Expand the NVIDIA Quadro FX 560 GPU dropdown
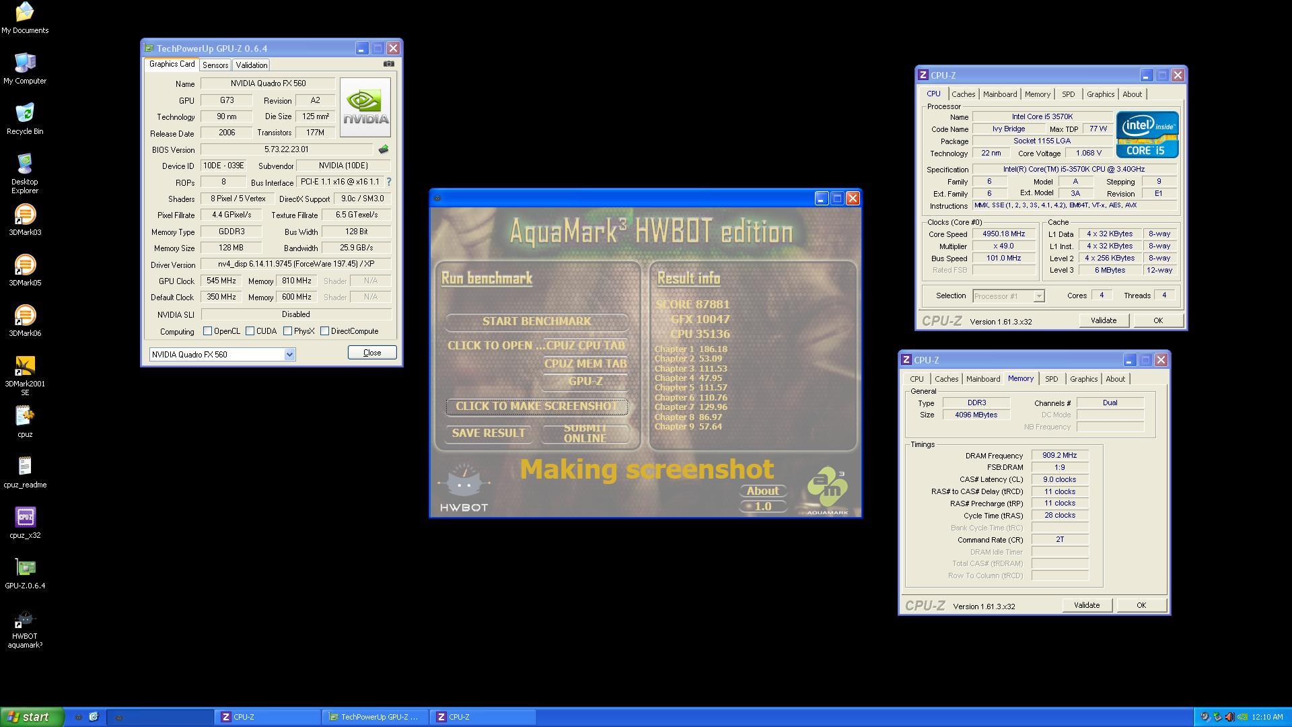The image size is (1292, 727). 289,354
